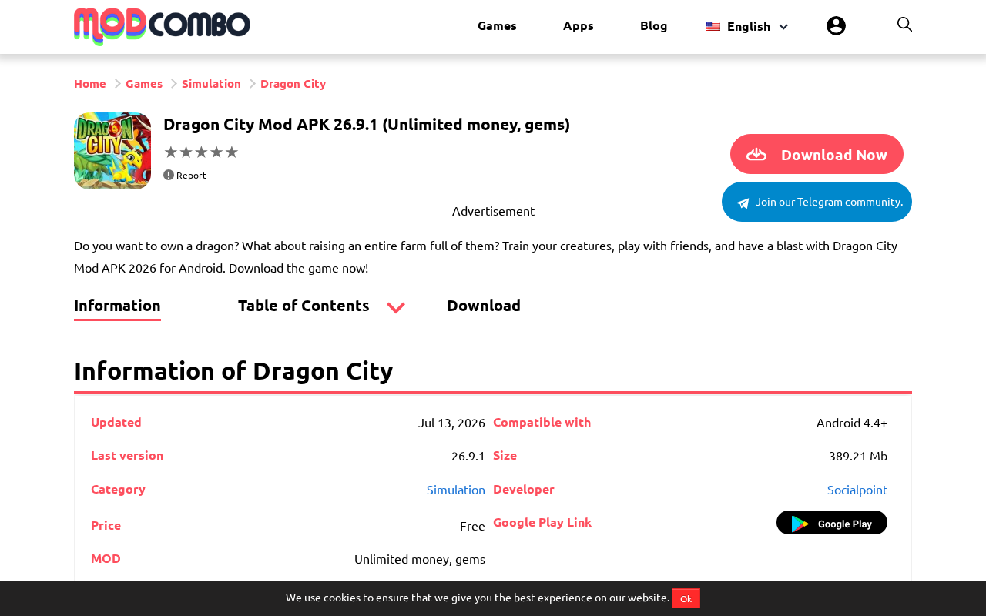The image size is (986, 616).
Task: Open the Apps menu
Action: coord(579,25)
